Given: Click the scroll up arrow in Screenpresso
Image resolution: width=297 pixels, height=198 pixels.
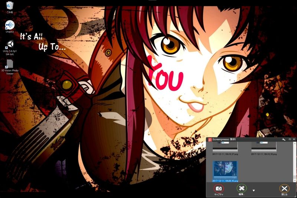Looking at the screenshot, I should point(294,144).
